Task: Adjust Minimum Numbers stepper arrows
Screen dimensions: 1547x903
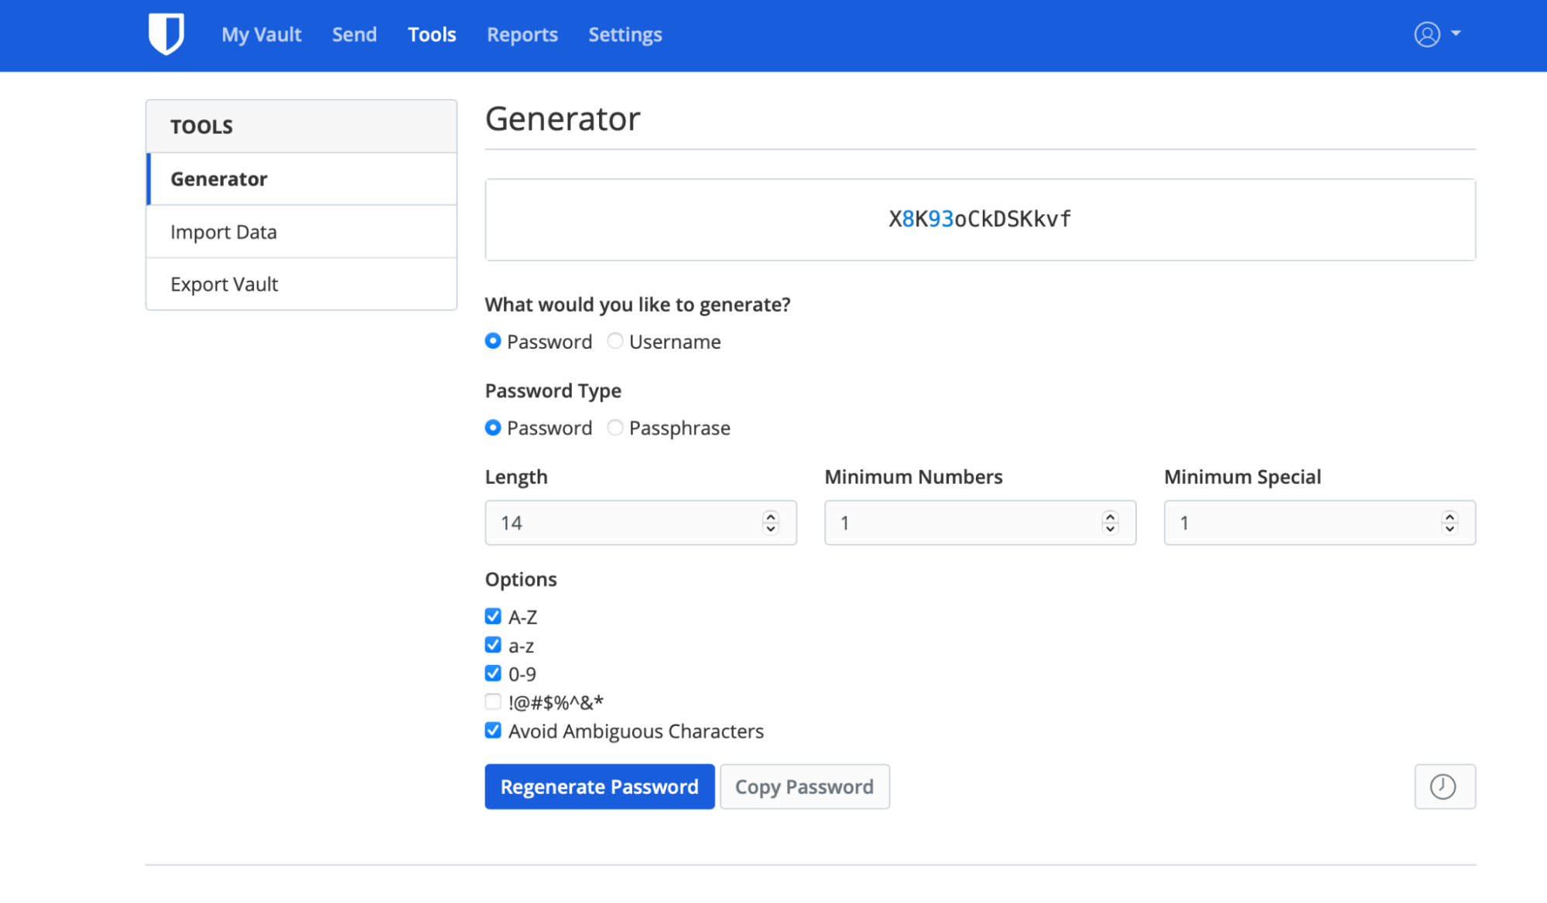Action: 1110,523
